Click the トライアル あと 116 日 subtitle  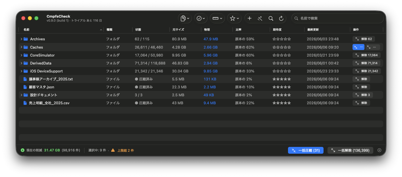coord(86,21)
